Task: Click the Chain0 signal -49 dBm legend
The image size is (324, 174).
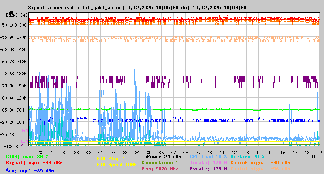Action: (260, 163)
